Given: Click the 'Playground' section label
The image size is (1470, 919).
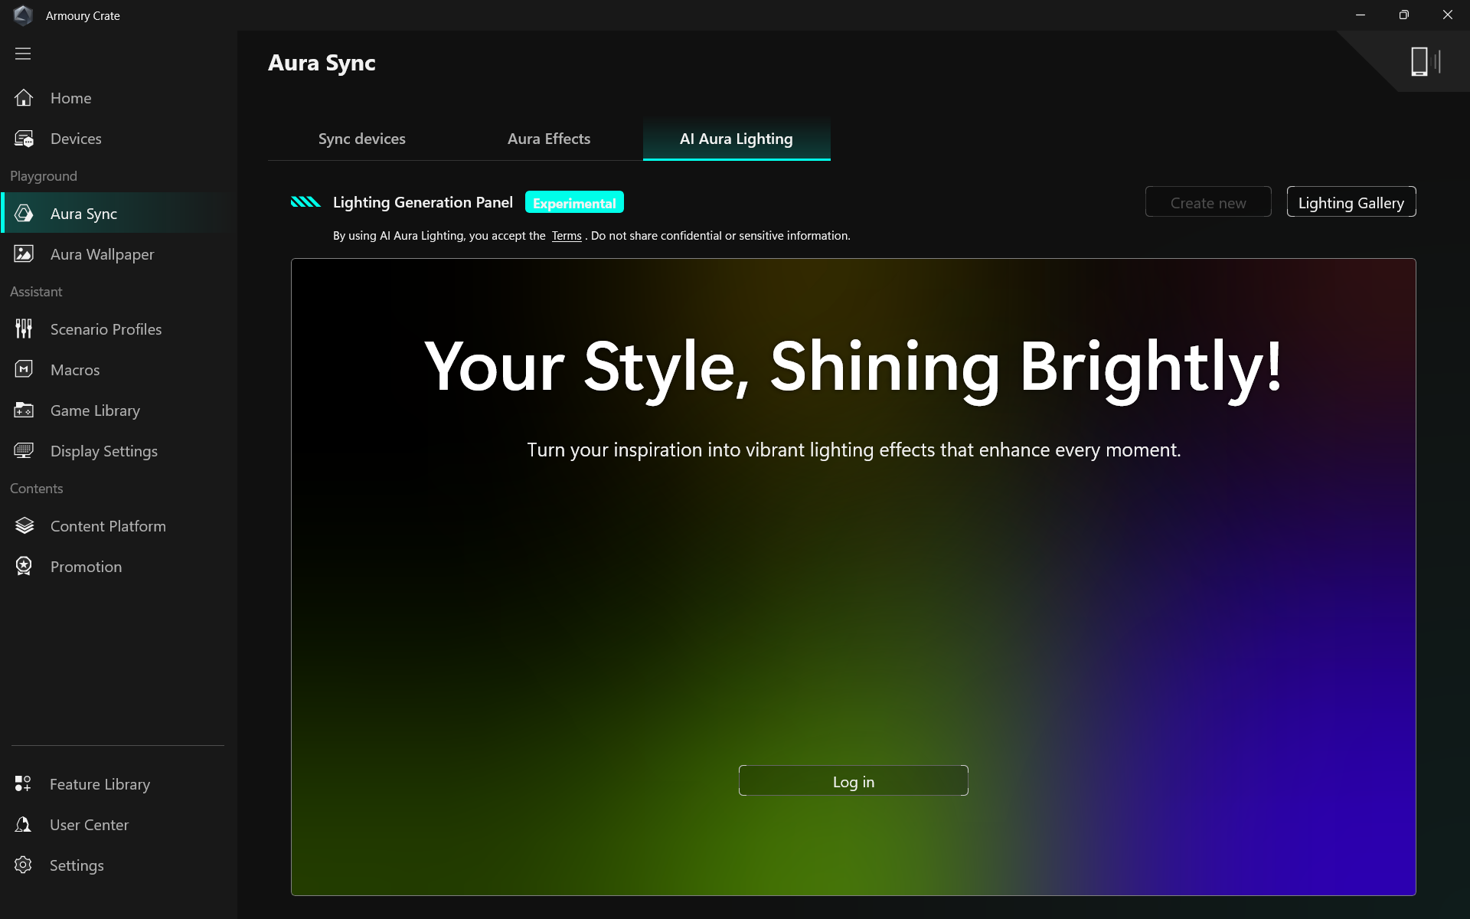Looking at the screenshot, I should tap(44, 176).
